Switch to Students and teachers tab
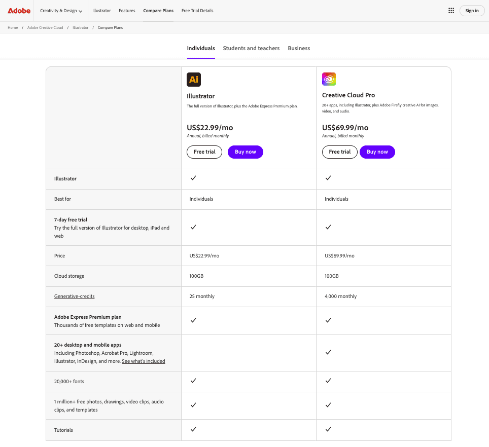This screenshot has width=489, height=447. click(x=251, y=48)
